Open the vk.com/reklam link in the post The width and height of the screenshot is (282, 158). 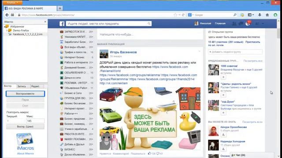pos(114,83)
